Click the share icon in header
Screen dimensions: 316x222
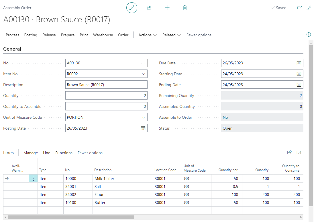149,8
